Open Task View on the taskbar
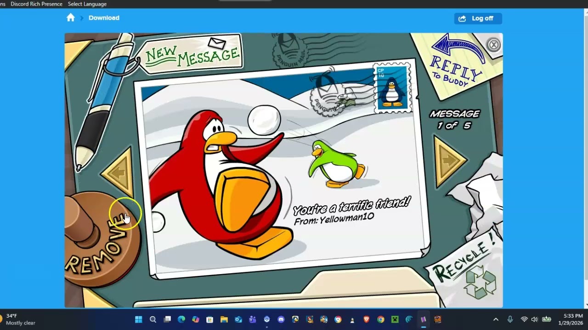 point(167,319)
